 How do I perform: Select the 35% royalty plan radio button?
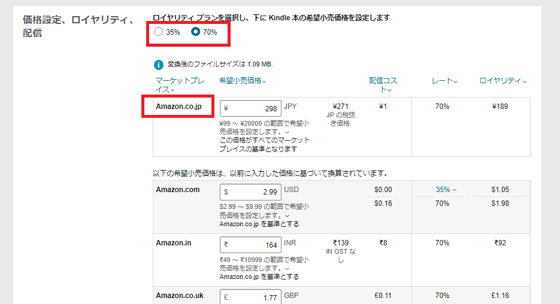(159, 32)
